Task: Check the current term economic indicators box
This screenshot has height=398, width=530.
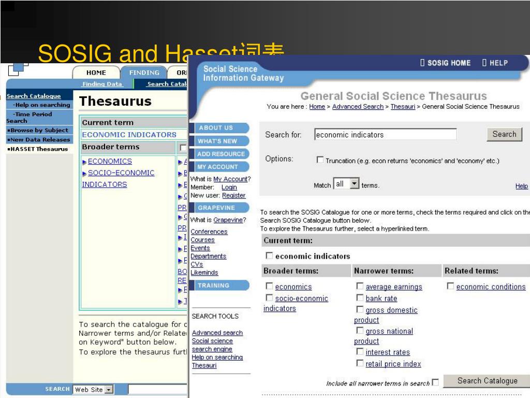Action: click(269, 255)
